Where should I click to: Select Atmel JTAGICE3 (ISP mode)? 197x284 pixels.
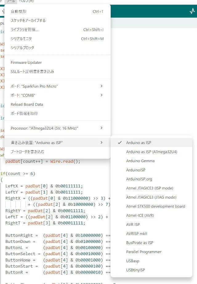point(151,188)
